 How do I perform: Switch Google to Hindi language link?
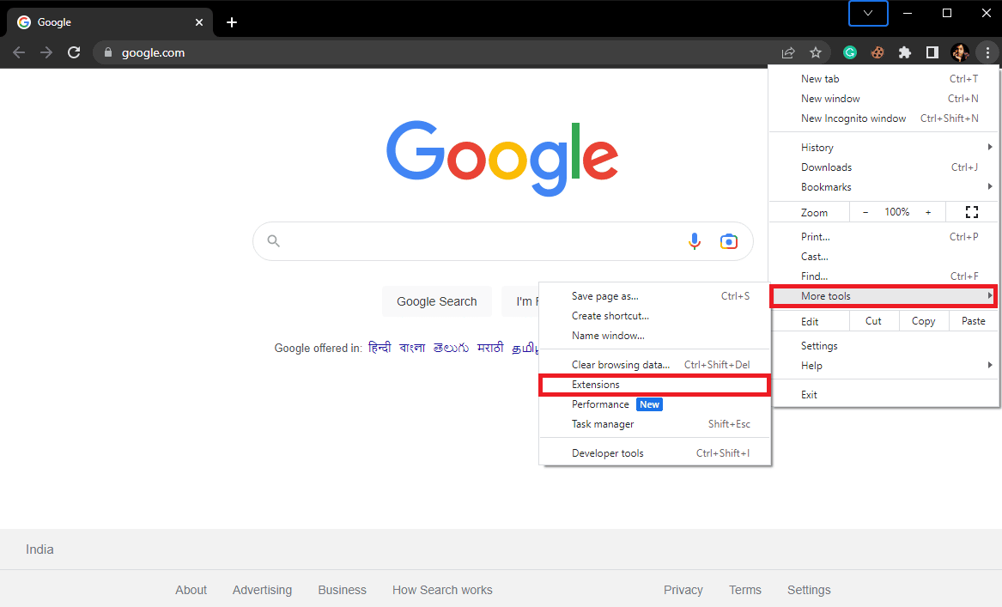(380, 348)
